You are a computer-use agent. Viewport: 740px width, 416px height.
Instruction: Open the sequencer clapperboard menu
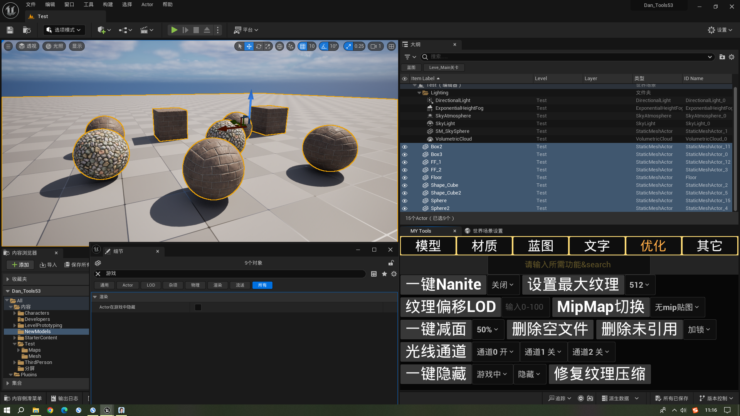point(146,30)
